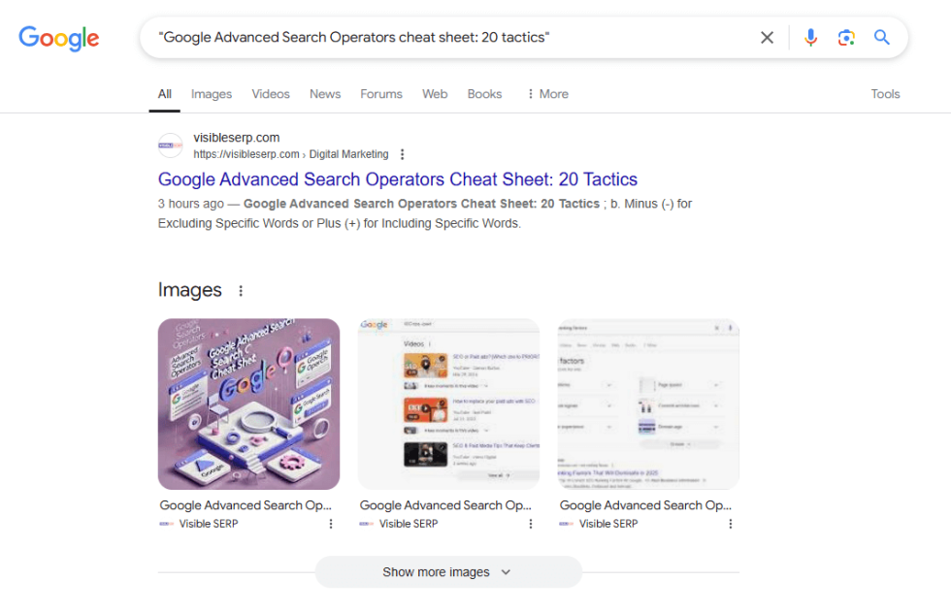Click the visibleserp.com site favicon

(170, 145)
